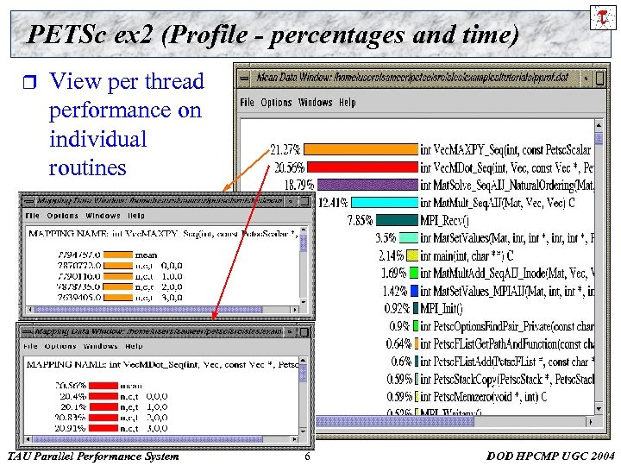621x466 pixels.
Task: Click the cyan MatMult_SeqAIJ 12.41% bar
Action: (385, 203)
